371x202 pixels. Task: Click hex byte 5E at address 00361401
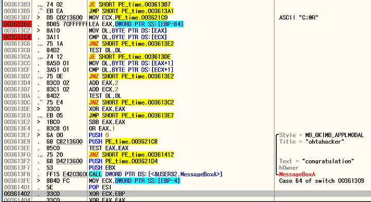click(x=49, y=188)
